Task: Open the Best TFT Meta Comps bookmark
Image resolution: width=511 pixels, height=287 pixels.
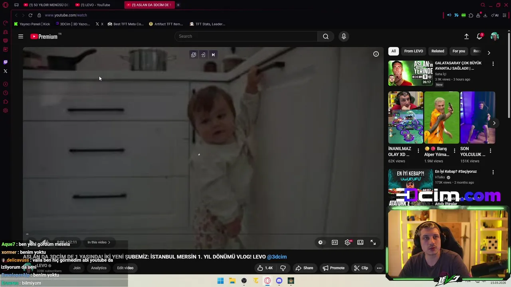Action: (x=125, y=24)
